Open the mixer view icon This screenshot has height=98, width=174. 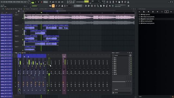pos(95,6)
